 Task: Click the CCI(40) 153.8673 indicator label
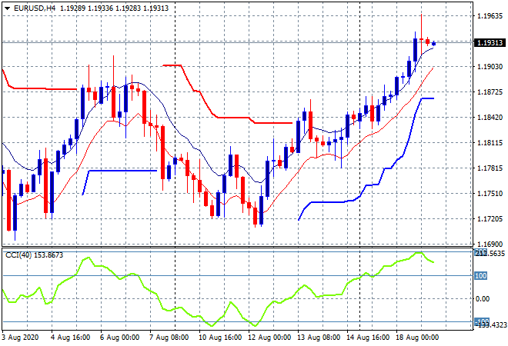[35, 255]
